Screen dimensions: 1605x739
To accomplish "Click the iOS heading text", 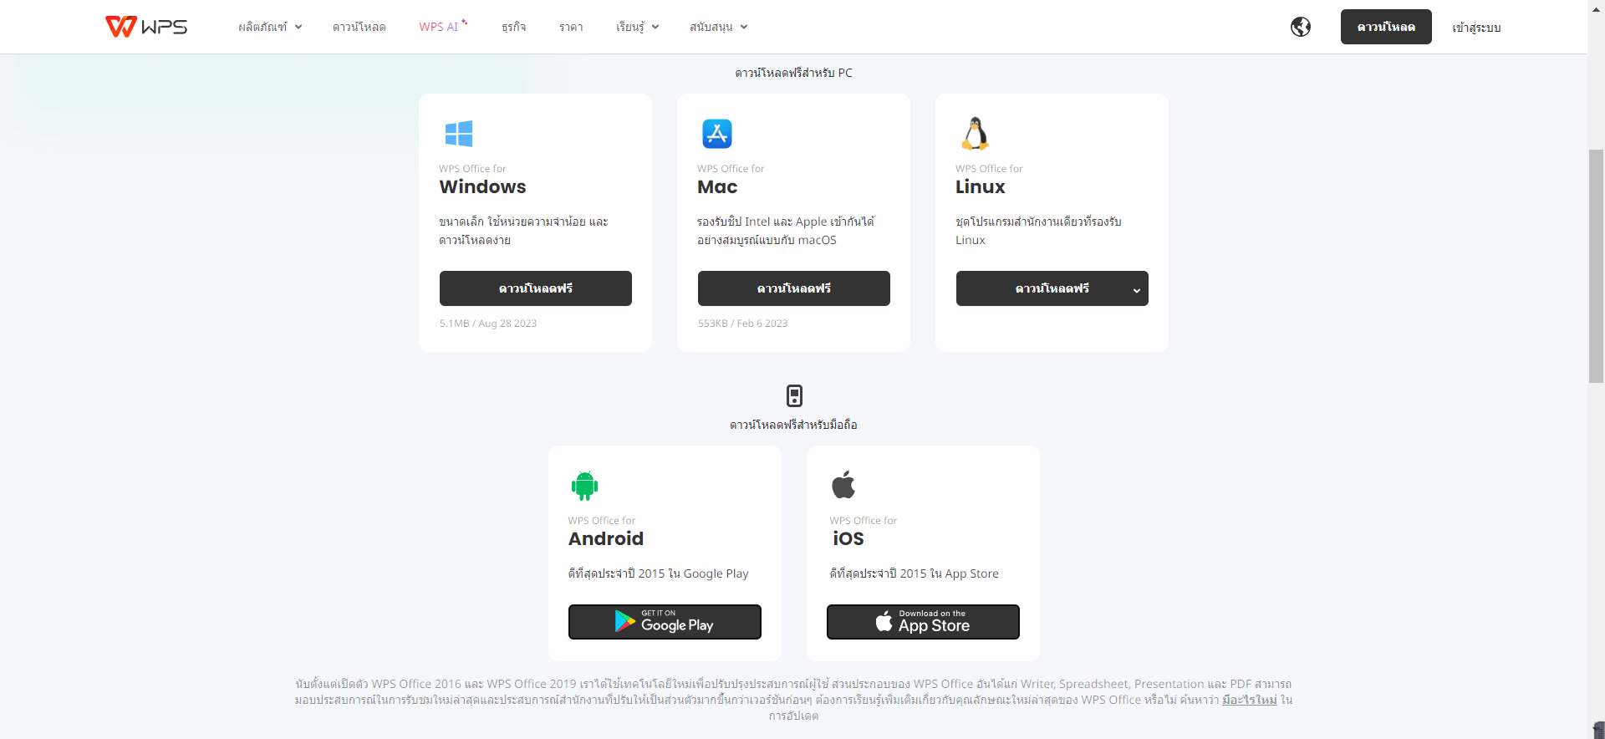I will (x=848, y=538).
